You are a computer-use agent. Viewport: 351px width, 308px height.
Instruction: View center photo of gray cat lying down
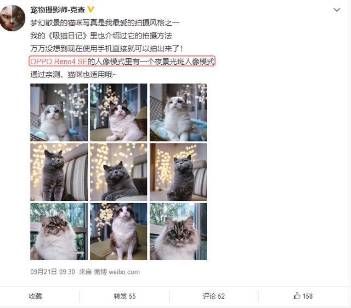pyautogui.click(x=118, y=172)
